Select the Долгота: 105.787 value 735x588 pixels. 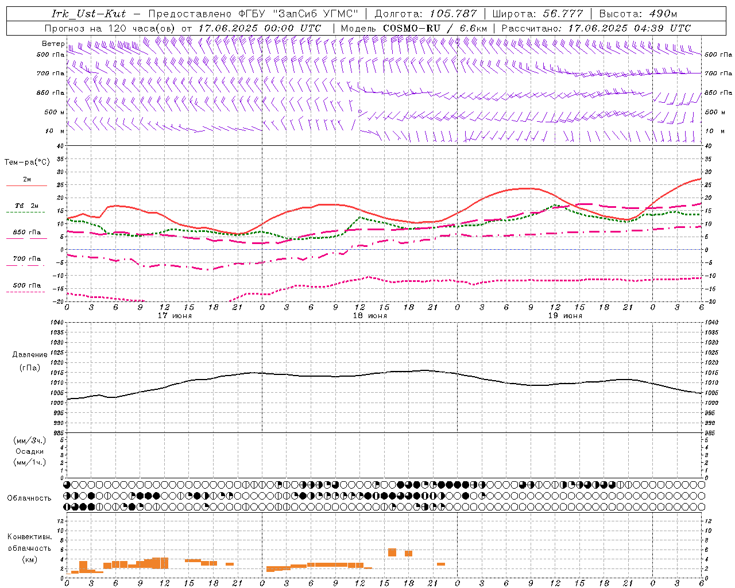pyautogui.click(x=425, y=14)
